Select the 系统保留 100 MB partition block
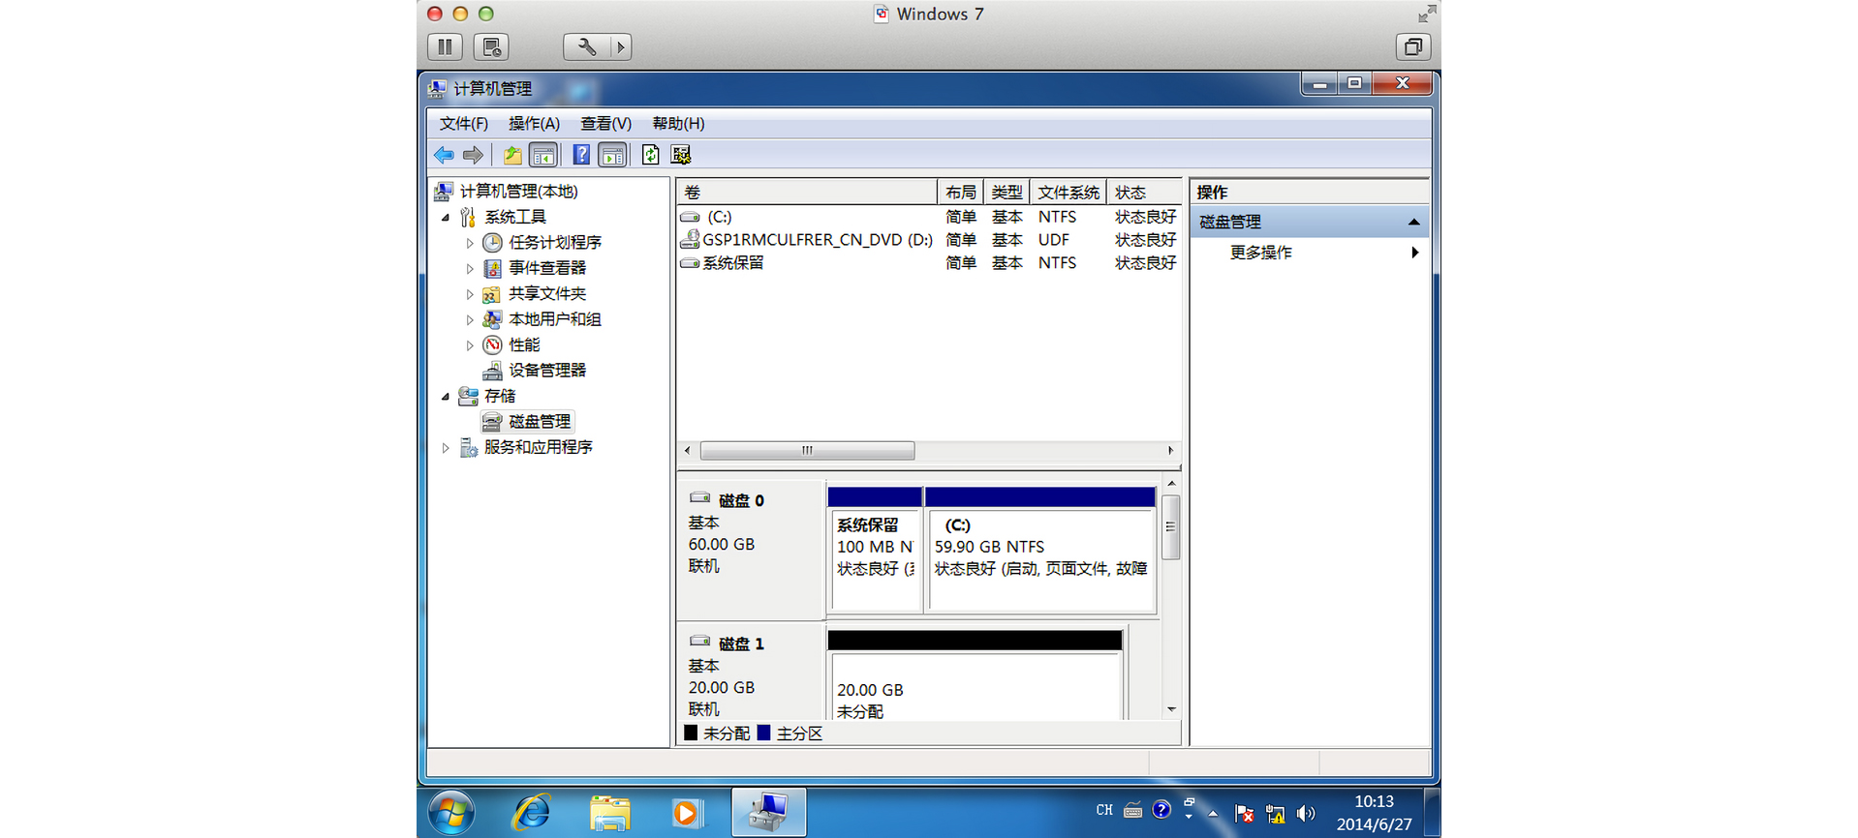1858x838 pixels. click(875, 550)
